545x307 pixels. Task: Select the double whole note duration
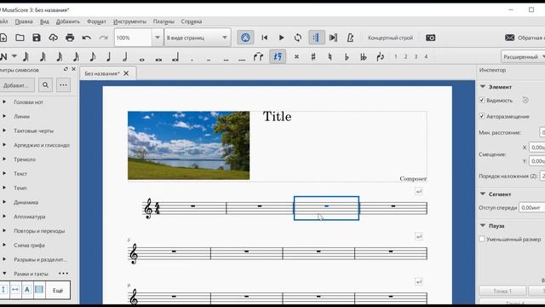[x=158, y=60]
